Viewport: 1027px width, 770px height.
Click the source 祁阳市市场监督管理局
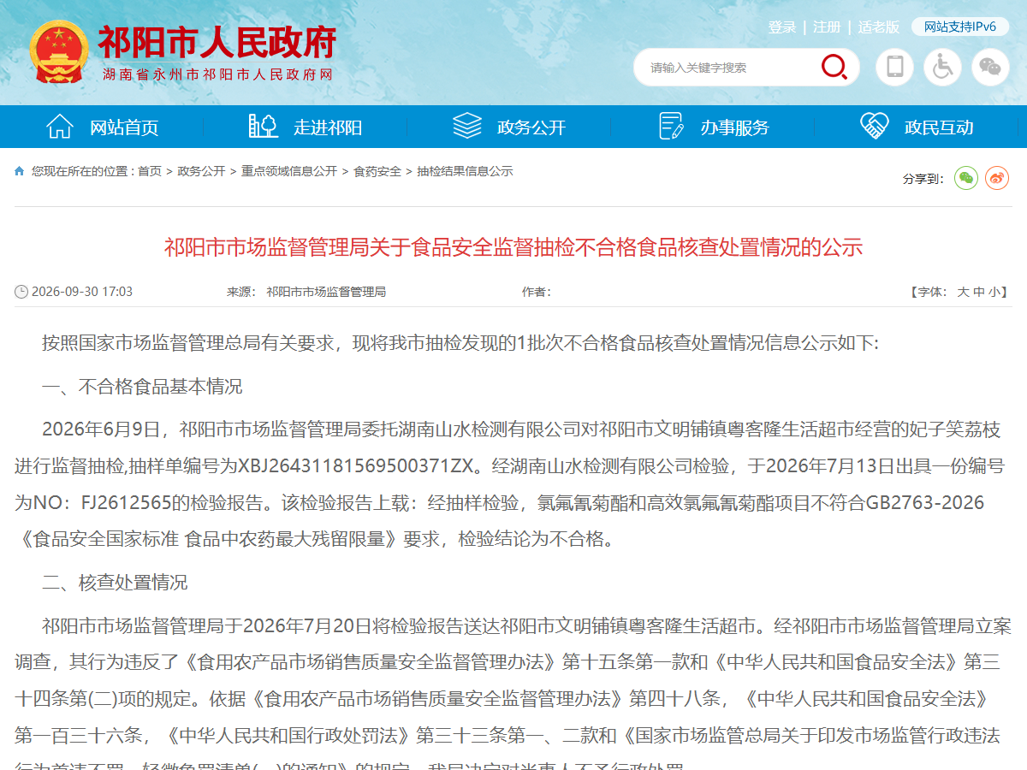pyautogui.click(x=326, y=292)
